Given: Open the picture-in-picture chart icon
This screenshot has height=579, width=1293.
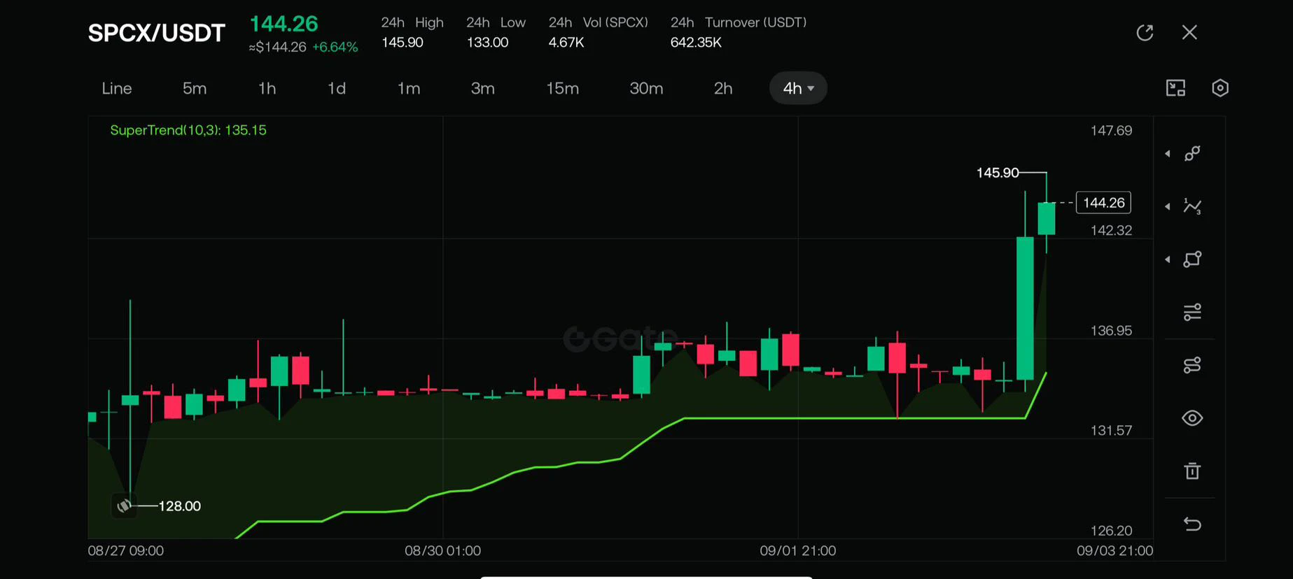Looking at the screenshot, I should (1175, 88).
